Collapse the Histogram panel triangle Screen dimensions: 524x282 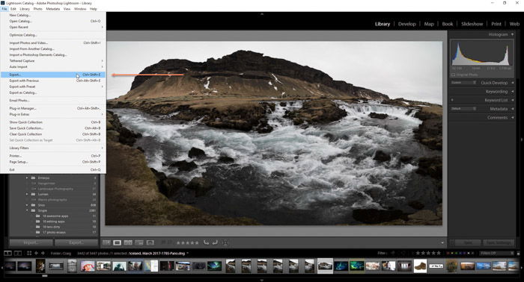click(512, 34)
